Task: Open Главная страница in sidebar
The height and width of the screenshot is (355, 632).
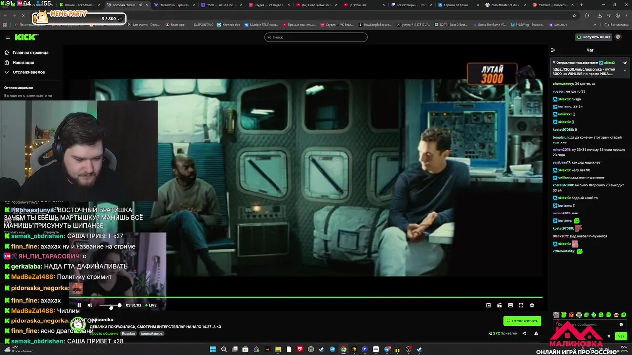Action: point(31,52)
